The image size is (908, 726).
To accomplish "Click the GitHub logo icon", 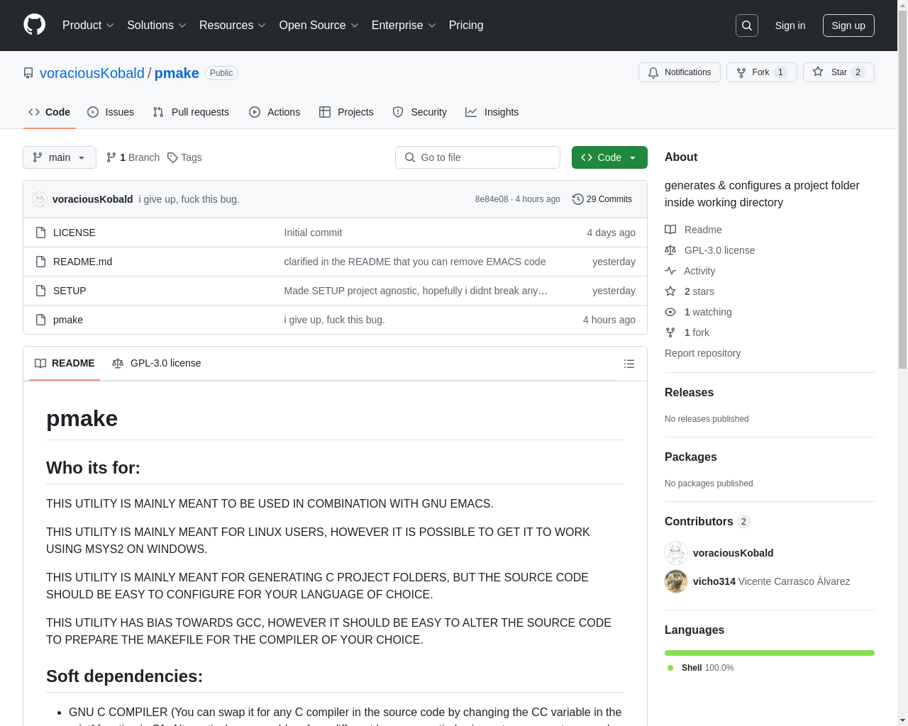I will [x=34, y=25].
